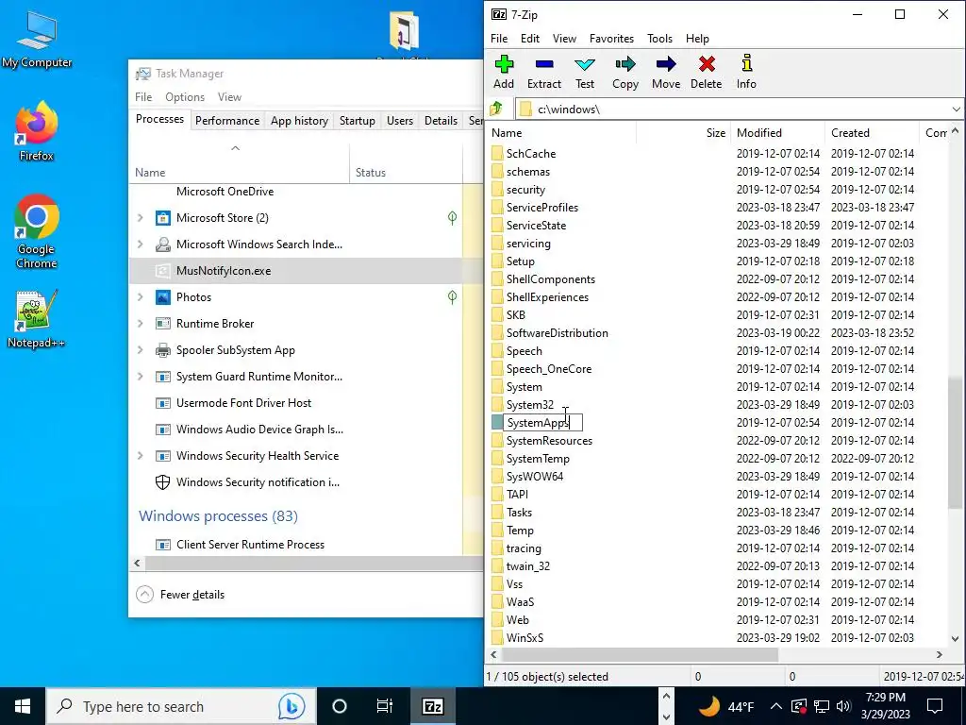Open the 7-Zip File menu
Image resolution: width=966 pixels, height=725 pixels.
click(499, 38)
